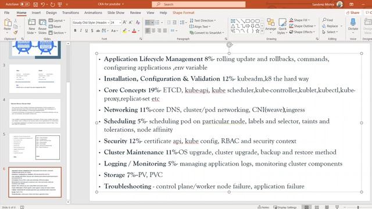This screenshot has width=372, height=209.
Task: Increase the list indent level
Action: coord(174,23)
